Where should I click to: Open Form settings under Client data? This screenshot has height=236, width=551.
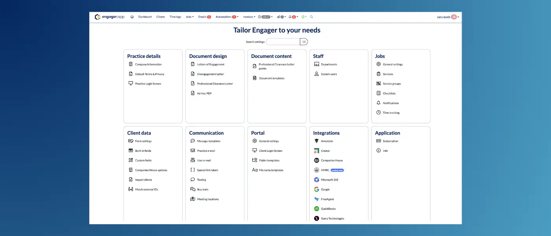point(143,141)
